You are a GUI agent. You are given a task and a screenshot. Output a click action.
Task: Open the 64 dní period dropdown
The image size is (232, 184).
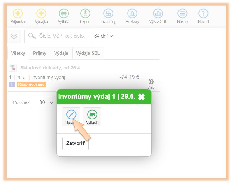pos(104,36)
